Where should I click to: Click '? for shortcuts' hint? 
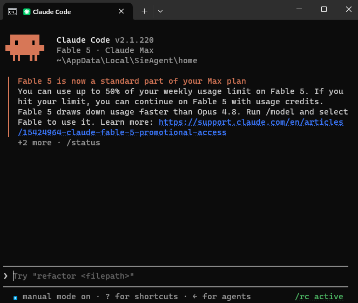pyautogui.click(x=141, y=297)
